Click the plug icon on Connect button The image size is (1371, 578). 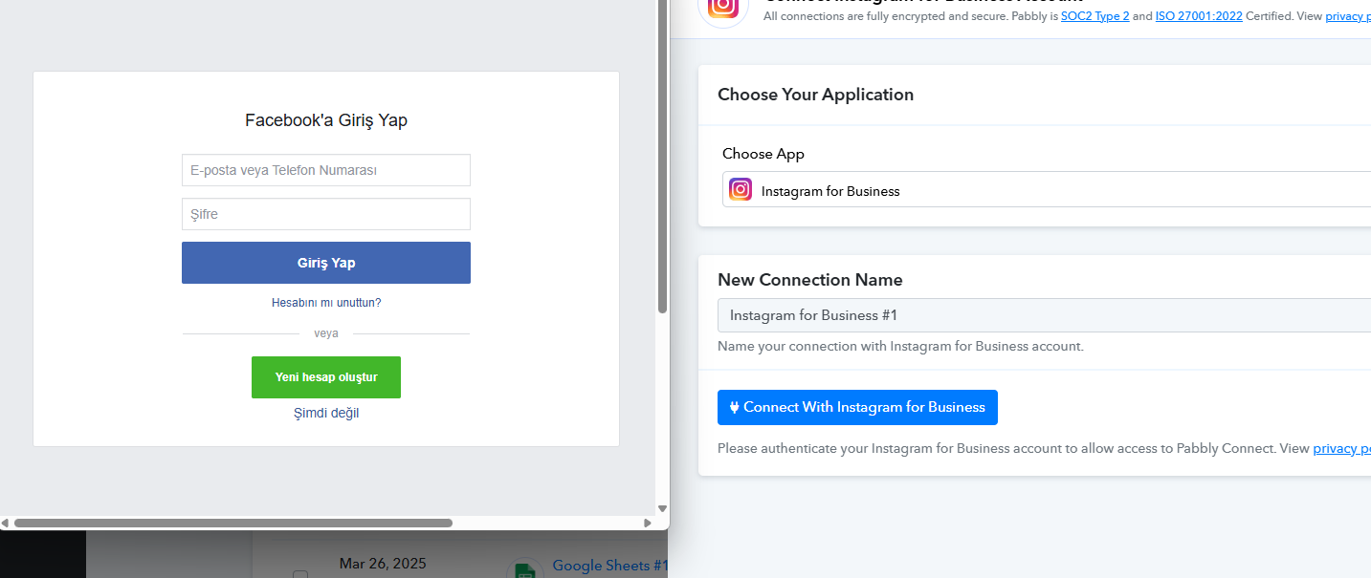point(734,407)
